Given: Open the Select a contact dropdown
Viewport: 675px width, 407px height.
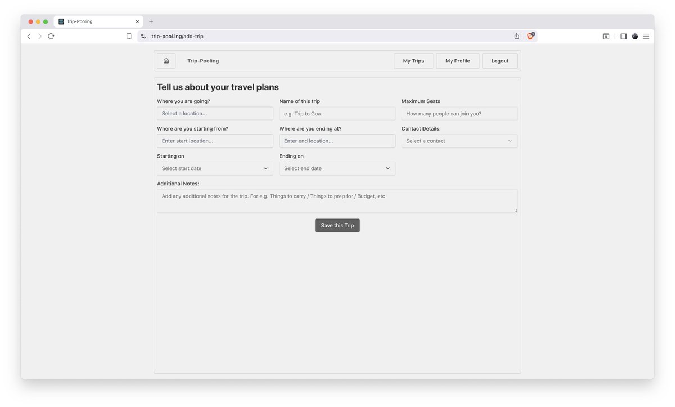Looking at the screenshot, I should point(460,140).
